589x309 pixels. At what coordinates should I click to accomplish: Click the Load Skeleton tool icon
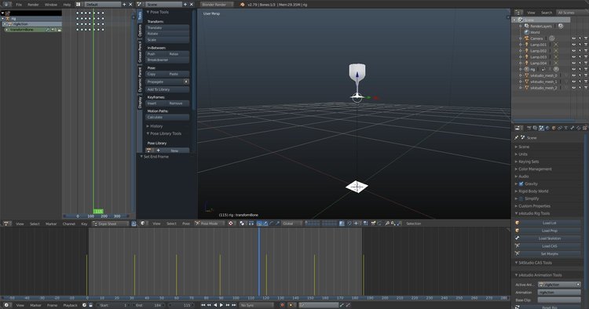(518, 238)
